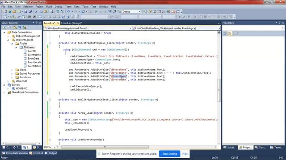
Task: Click the Alphabetical sort icon in Properties
Action: 230,33
